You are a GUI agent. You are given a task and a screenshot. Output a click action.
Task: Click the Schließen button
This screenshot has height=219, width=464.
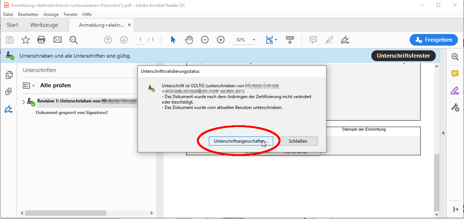coord(298,141)
